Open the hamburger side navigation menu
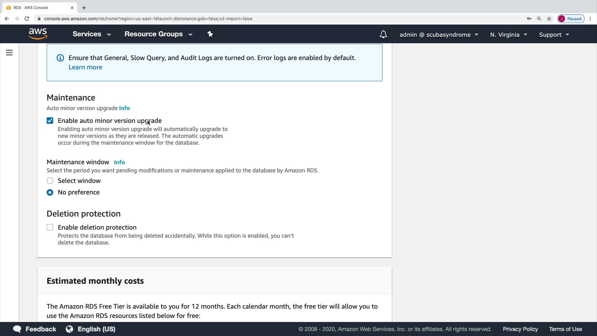The width and height of the screenshot is (597, 336). 9,52
